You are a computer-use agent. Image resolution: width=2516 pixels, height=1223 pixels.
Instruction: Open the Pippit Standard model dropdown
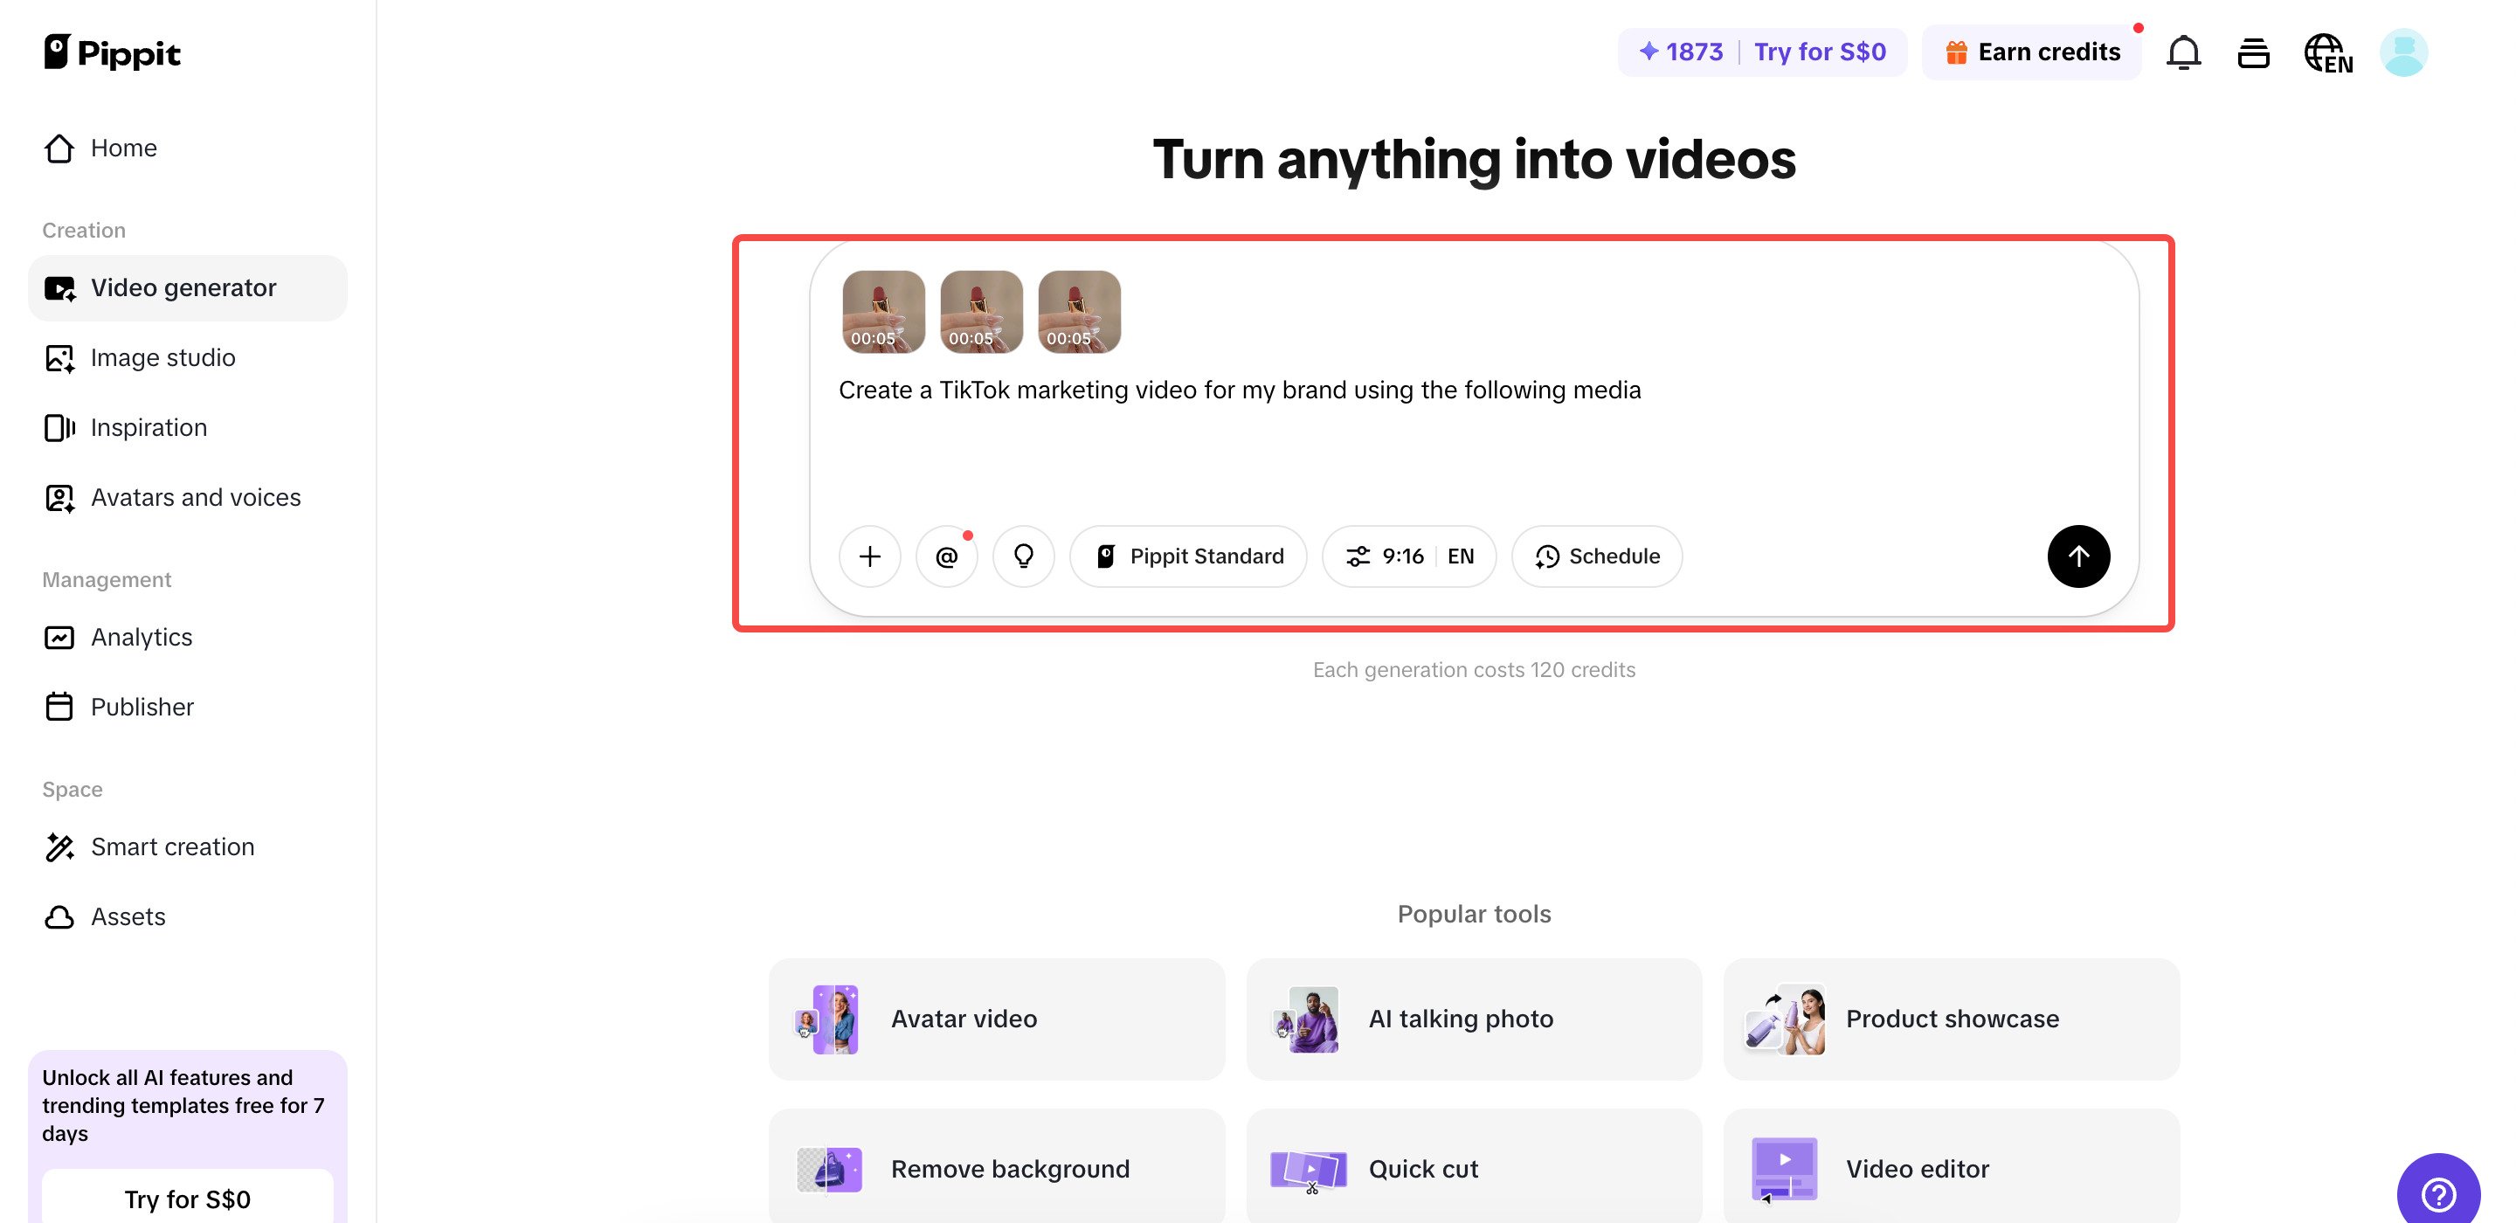point(1189,556)
